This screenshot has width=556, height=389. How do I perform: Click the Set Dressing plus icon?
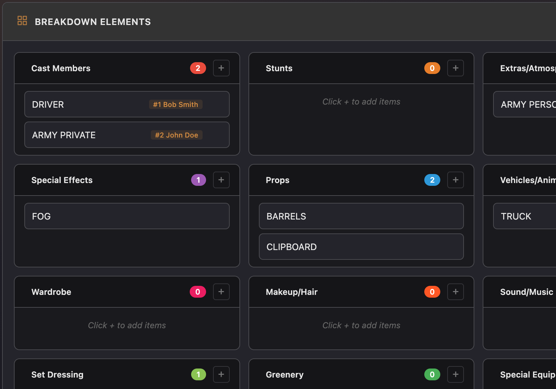click(221, 374)
